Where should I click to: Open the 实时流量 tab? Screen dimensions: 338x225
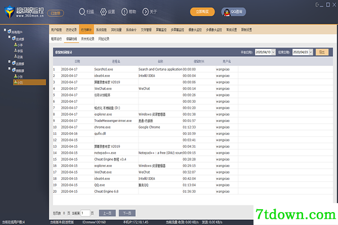[116, 30]
